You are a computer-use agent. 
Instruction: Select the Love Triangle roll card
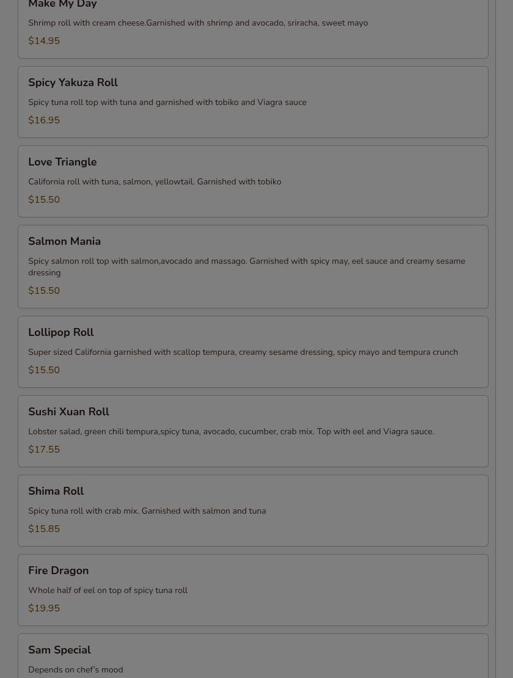253,181
